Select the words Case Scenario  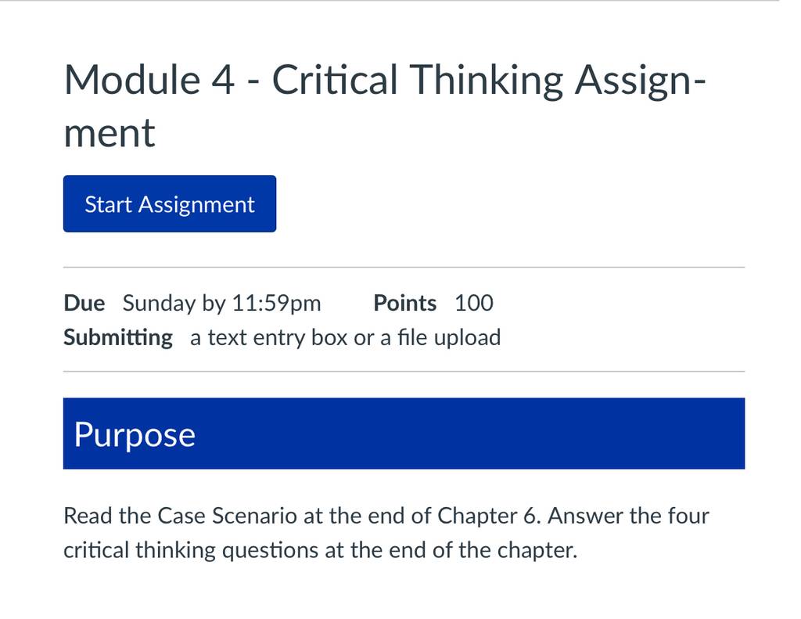click(227, 515)
